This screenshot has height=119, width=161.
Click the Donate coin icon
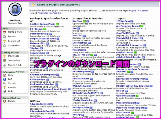[x=5, y=101]
